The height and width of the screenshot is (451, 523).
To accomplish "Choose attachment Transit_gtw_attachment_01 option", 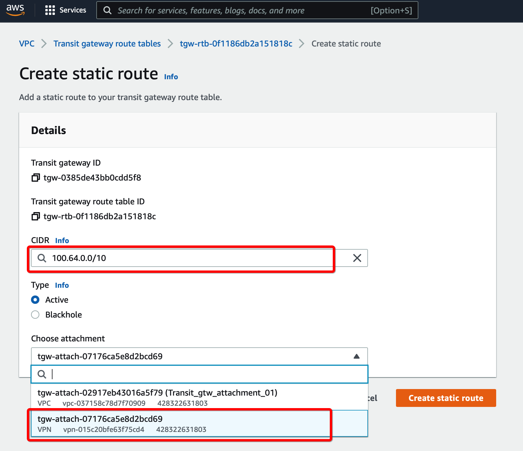I will (199, 397).
